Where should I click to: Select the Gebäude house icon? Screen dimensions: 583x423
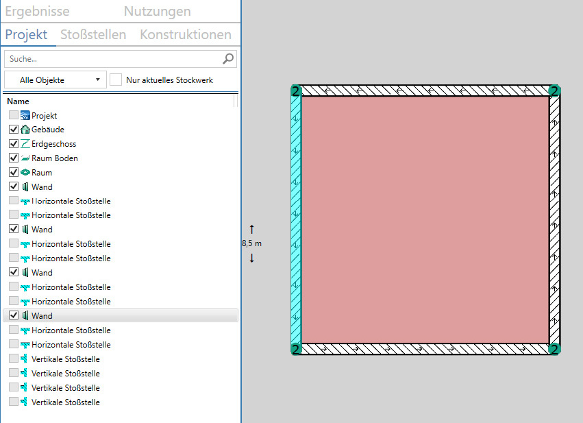pyautogui.click(x=25, y=130)
